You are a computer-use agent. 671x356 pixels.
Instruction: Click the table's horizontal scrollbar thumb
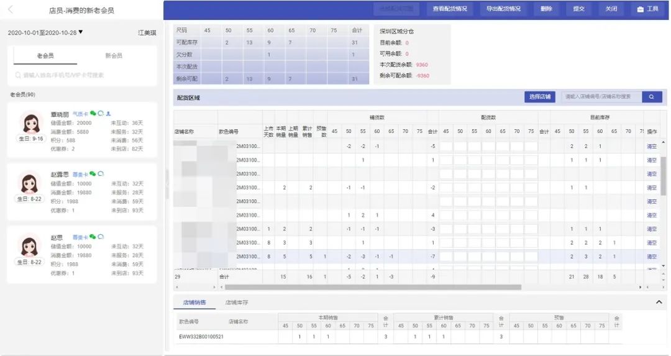click(373, 287)
